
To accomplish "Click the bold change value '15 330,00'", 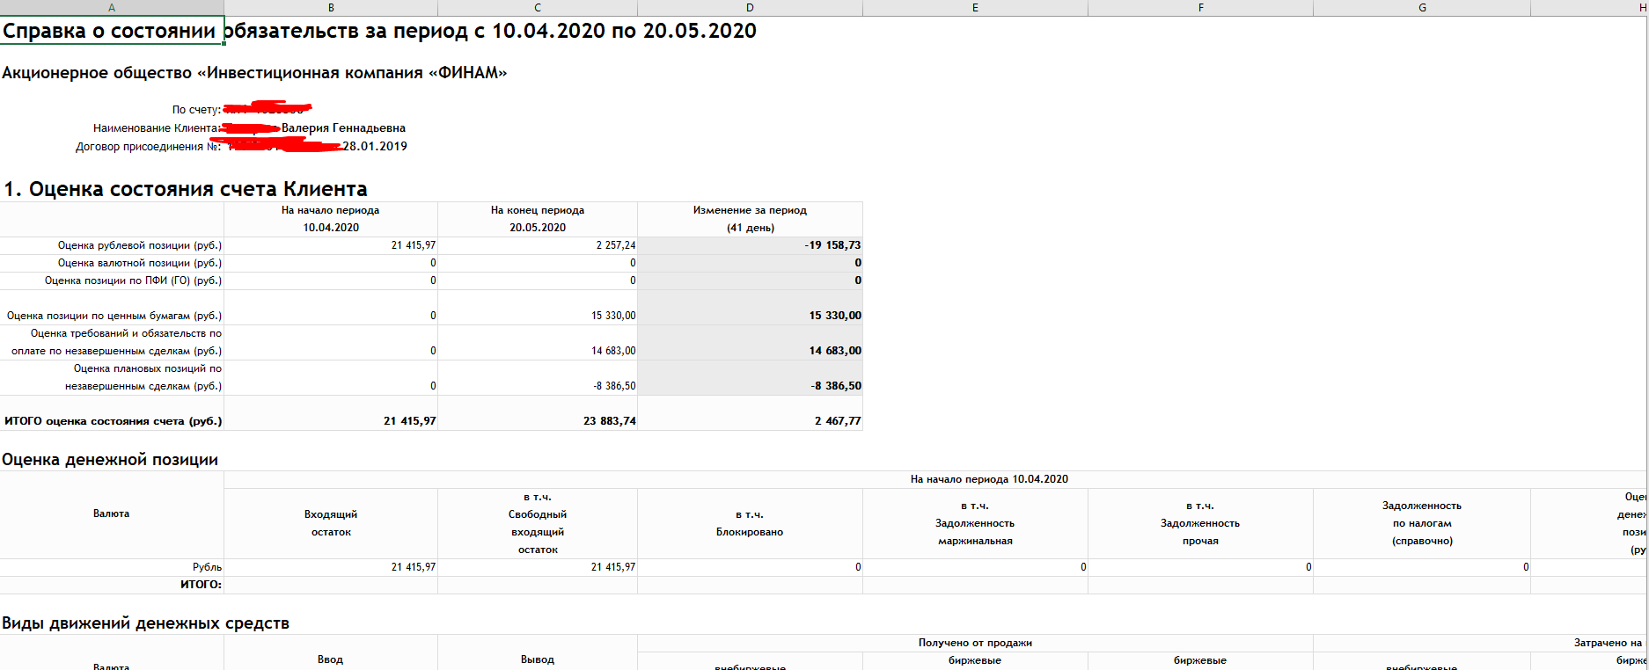I will (x=835, y=316).
